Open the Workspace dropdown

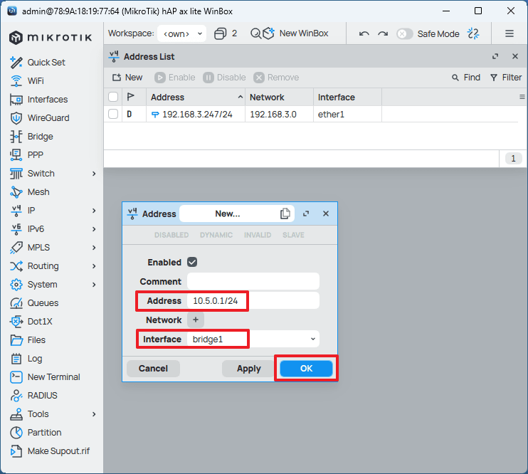pos(181,33)
